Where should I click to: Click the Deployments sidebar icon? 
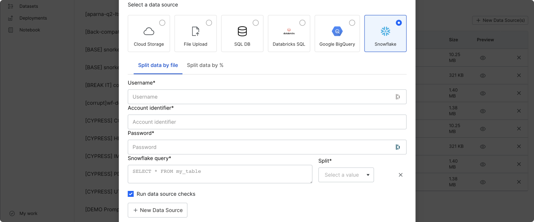(x=11, y=18)
